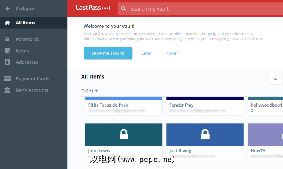Click the lock icon on John Lewis card
283x169 pixels.
tap(124, 134)
